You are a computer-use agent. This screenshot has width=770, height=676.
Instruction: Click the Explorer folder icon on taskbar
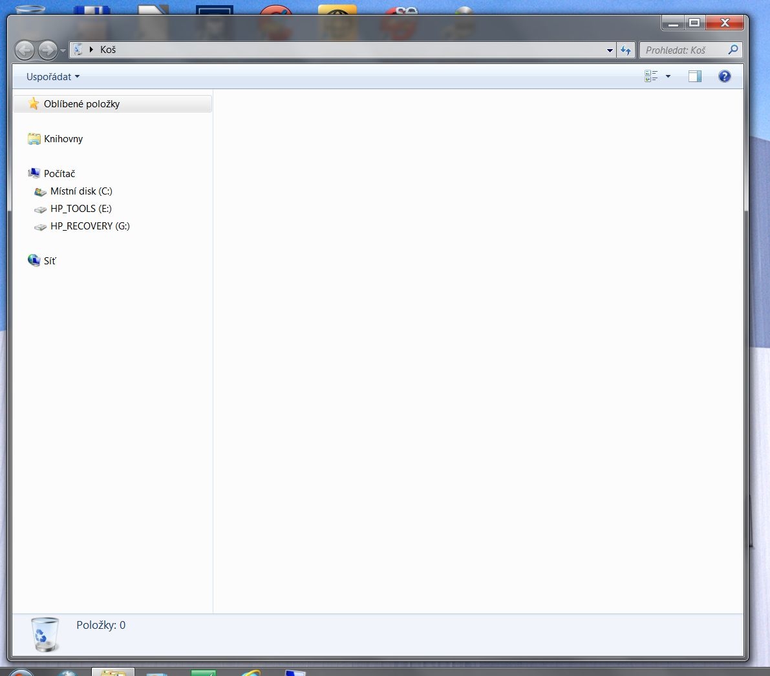tap(112, 672)
